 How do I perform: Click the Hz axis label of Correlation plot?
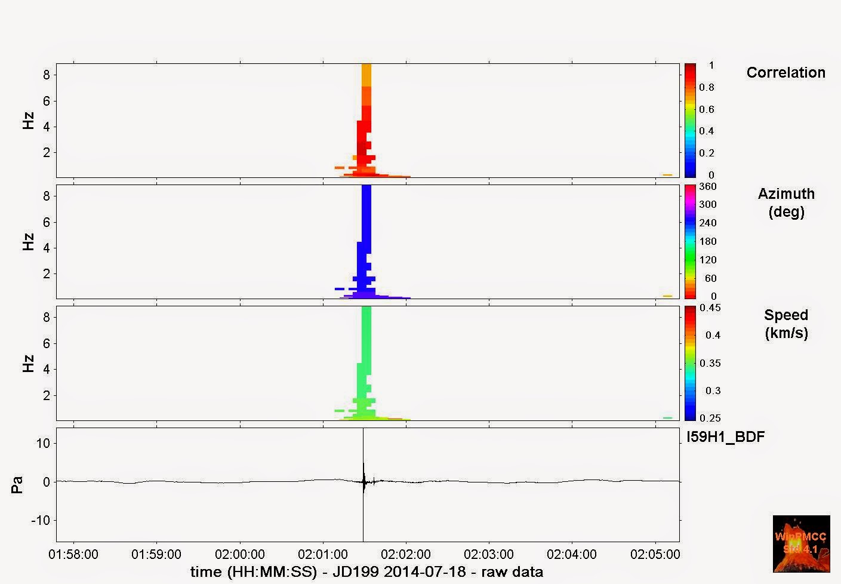28,120
